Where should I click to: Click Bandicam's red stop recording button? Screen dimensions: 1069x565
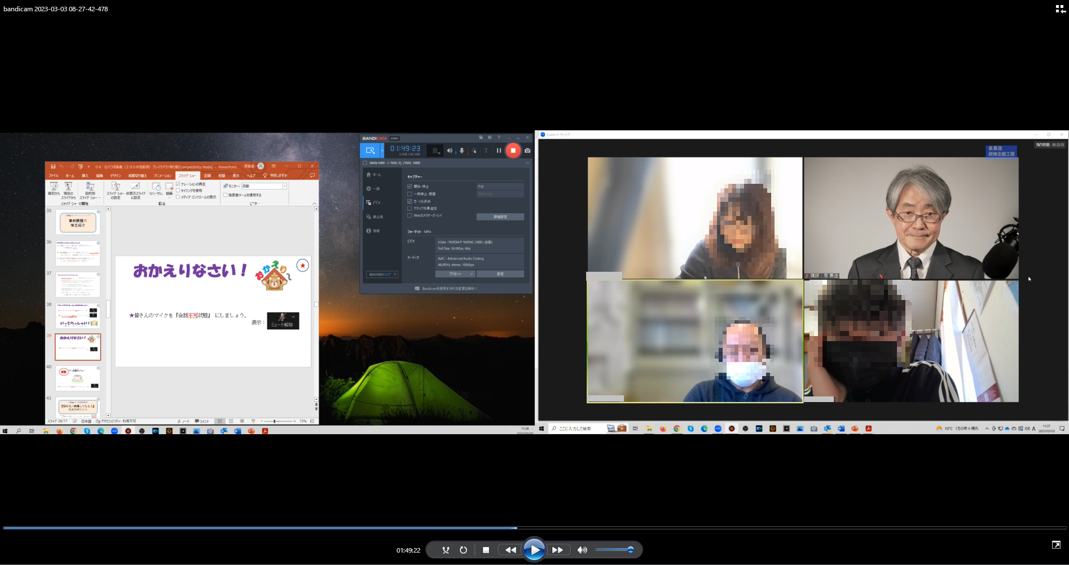[513, 151]
